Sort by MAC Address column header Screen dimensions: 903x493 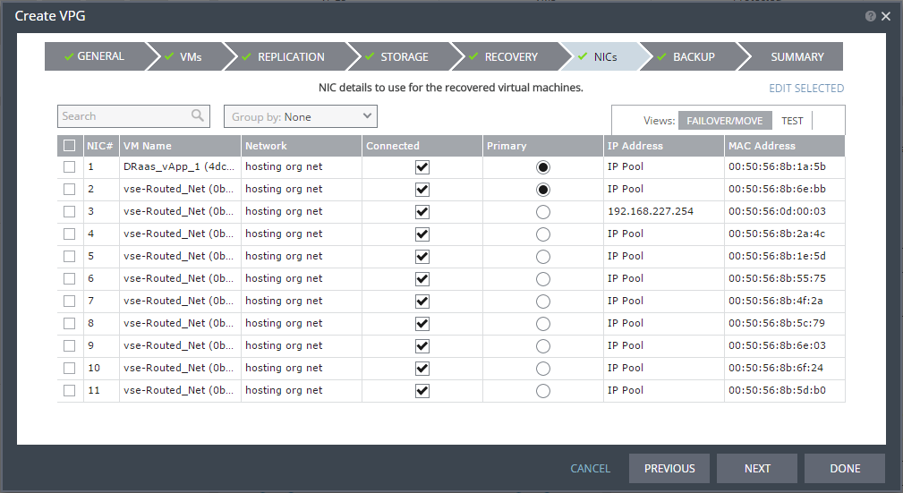[784, 146]
